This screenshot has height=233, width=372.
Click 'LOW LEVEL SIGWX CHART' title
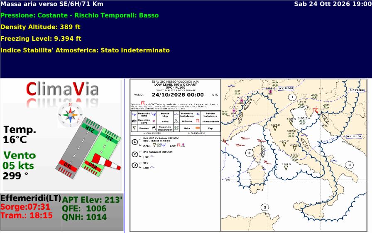point(176,84)
